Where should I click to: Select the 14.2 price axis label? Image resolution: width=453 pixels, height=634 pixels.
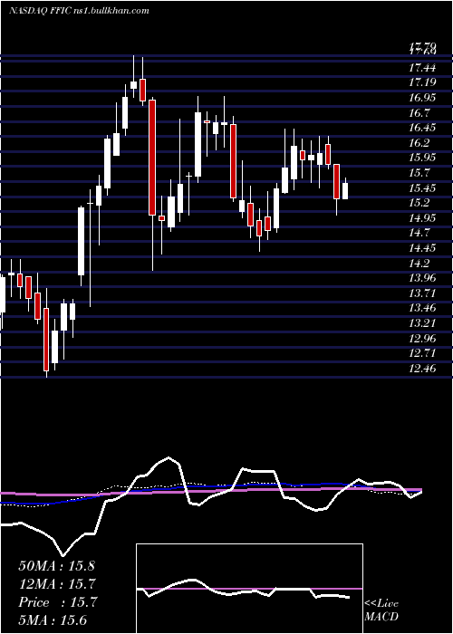[x=419, y=264]
